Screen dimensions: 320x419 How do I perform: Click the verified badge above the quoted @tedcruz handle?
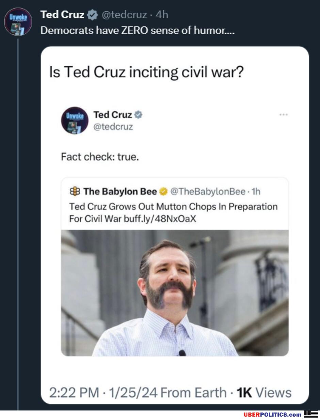coord(138,115)
